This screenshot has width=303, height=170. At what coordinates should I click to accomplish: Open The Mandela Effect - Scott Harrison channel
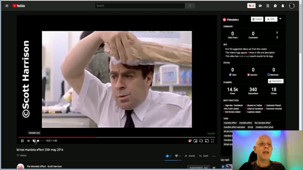point(44,166)
